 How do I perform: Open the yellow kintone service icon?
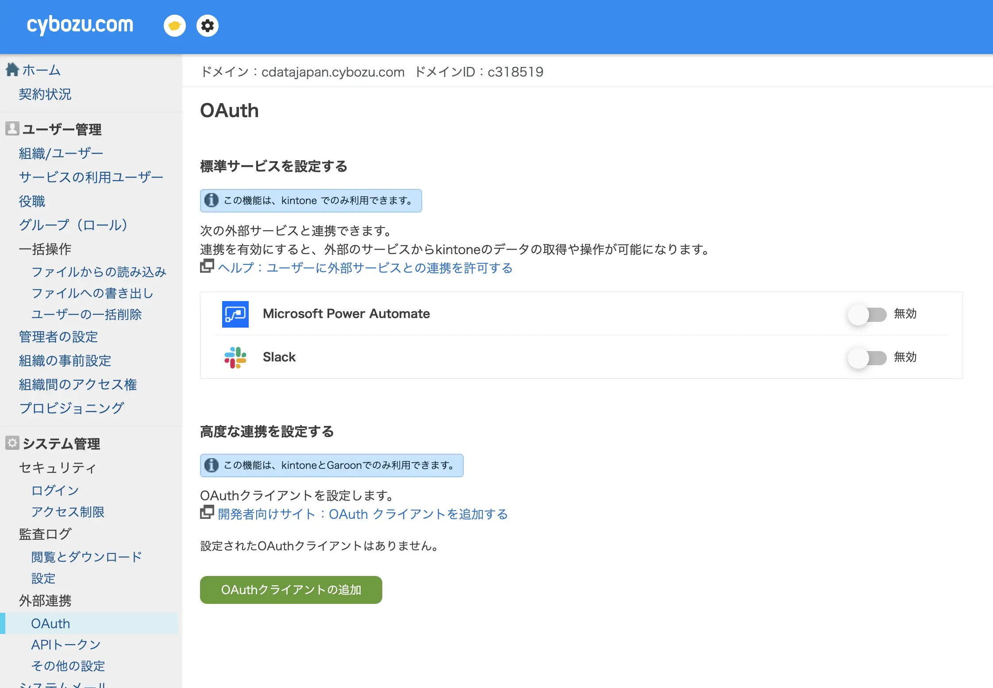click(175, 26)
